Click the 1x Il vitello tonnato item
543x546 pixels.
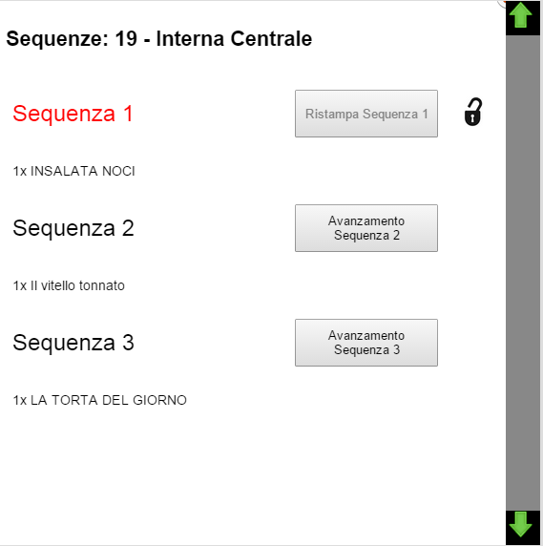pos(69,285)
